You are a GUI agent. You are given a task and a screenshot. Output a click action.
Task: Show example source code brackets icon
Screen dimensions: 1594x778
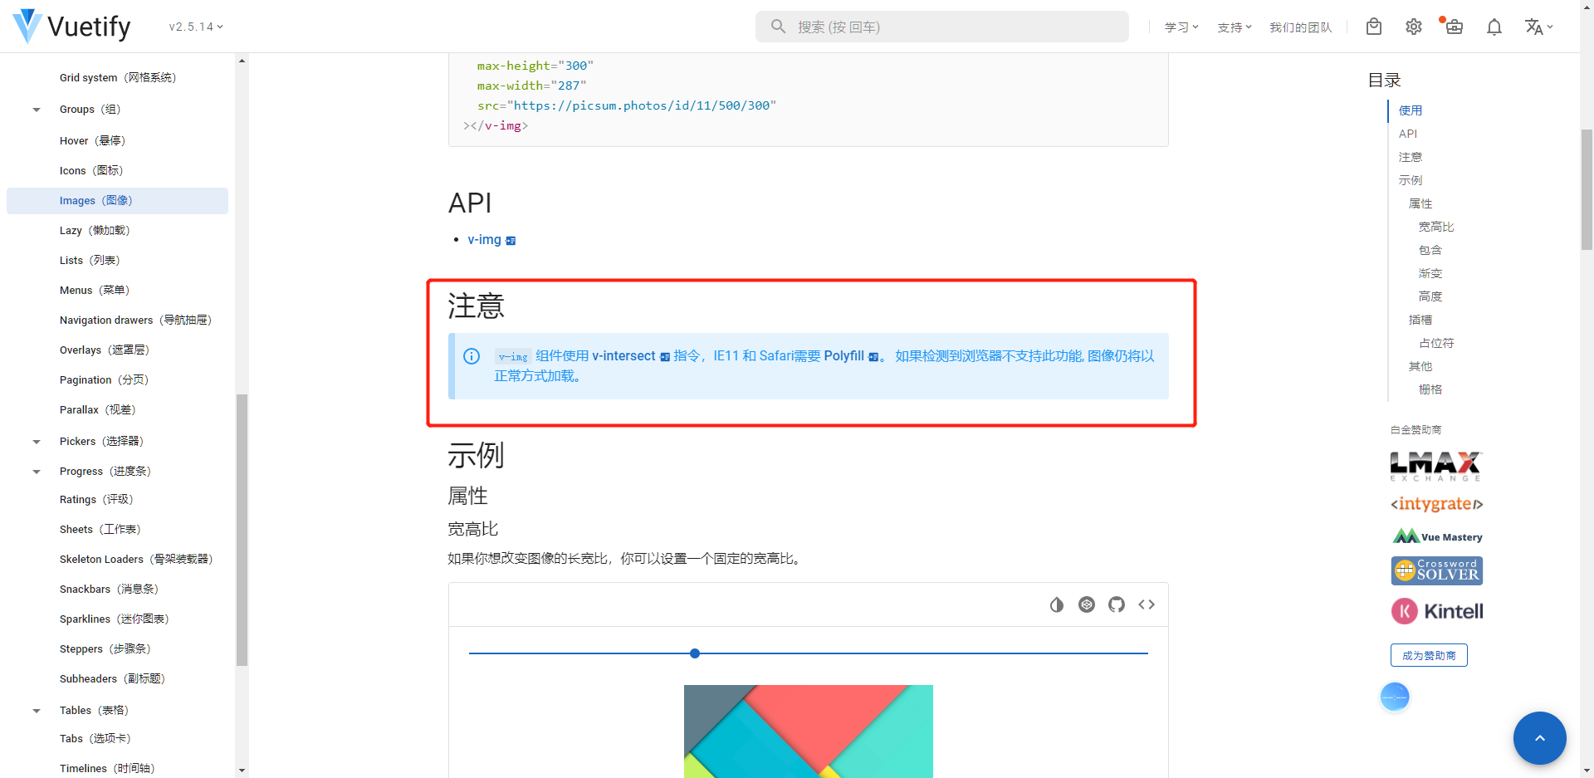point(1147,604)
